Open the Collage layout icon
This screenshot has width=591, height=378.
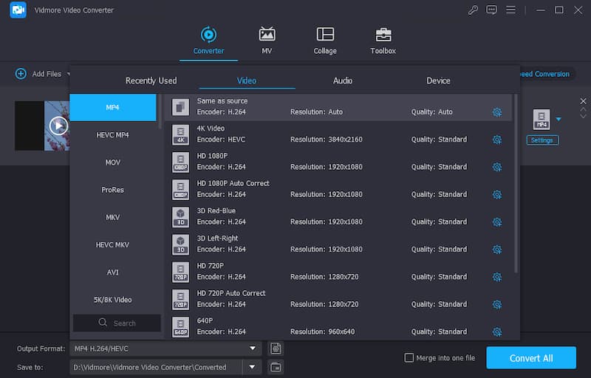tap(325, 35)
